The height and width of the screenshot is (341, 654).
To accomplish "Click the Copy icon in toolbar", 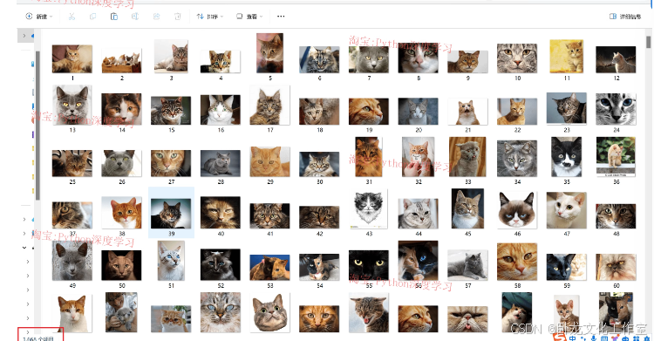I will point(92,17).
